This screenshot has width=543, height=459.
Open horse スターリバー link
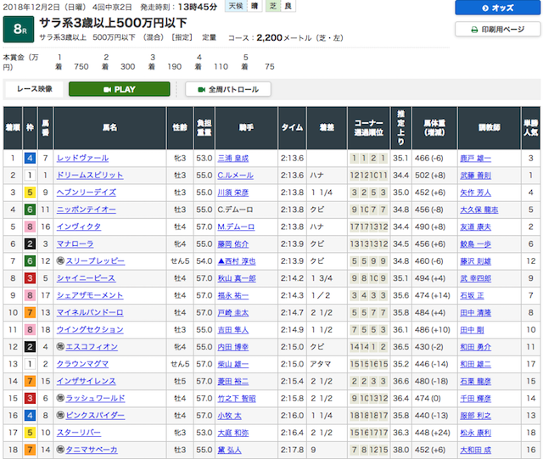point(79,433)
